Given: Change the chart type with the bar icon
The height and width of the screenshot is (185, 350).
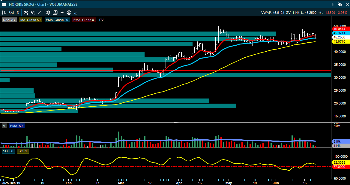Looking at the screenshot, I should 4,13.
